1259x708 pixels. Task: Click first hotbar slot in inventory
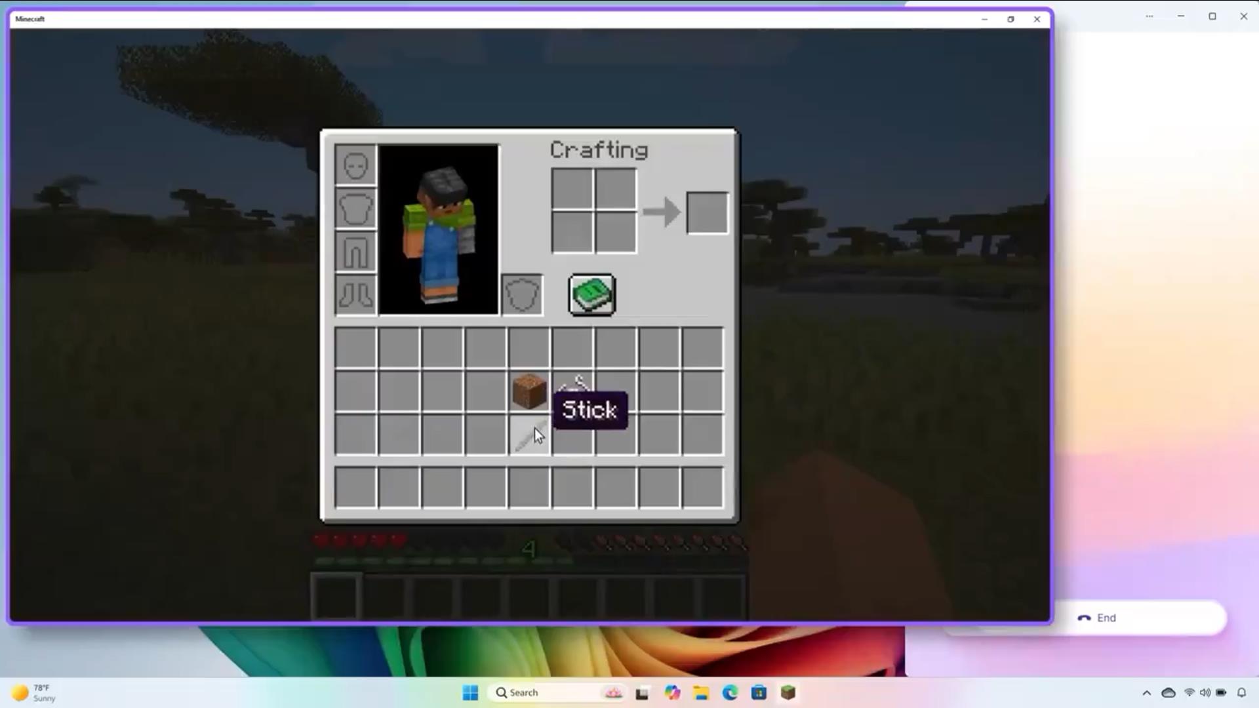point(355,488)
